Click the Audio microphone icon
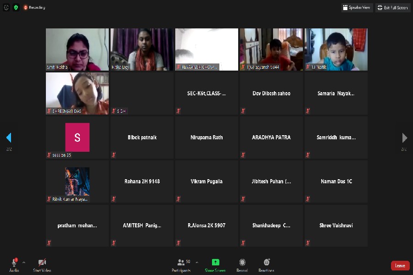Screen dimensions: 413x275 tap(14, 263)
